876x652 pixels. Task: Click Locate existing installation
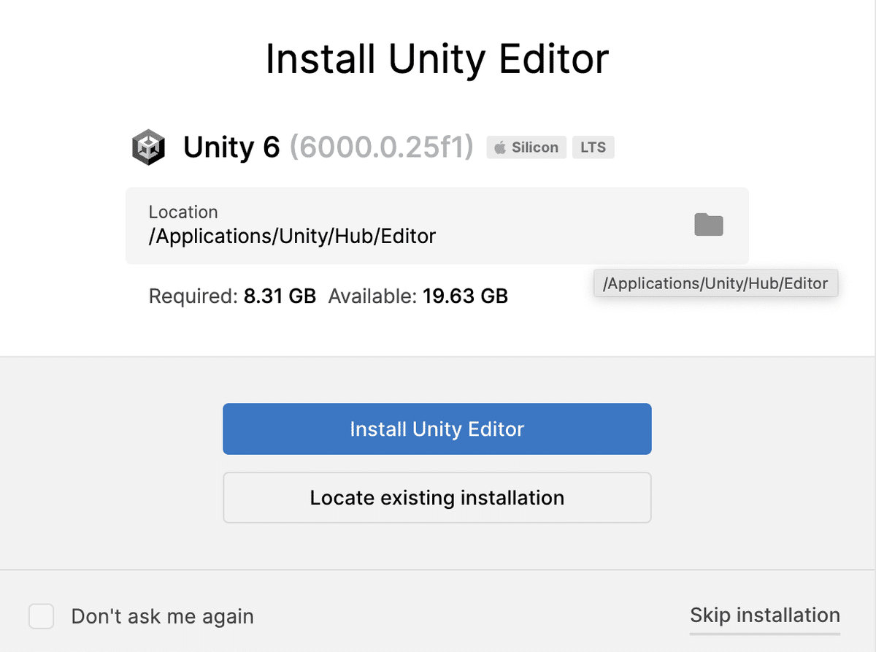pos(437,497)
